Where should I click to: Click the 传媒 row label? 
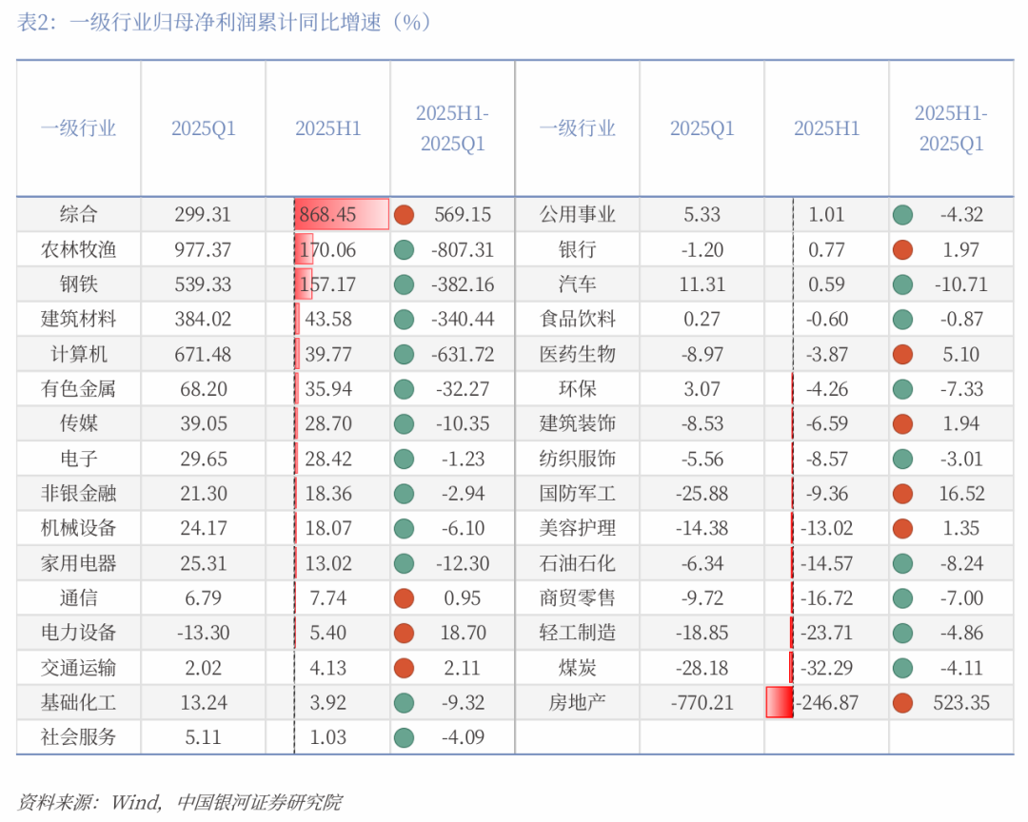click(x=79, y=423)
